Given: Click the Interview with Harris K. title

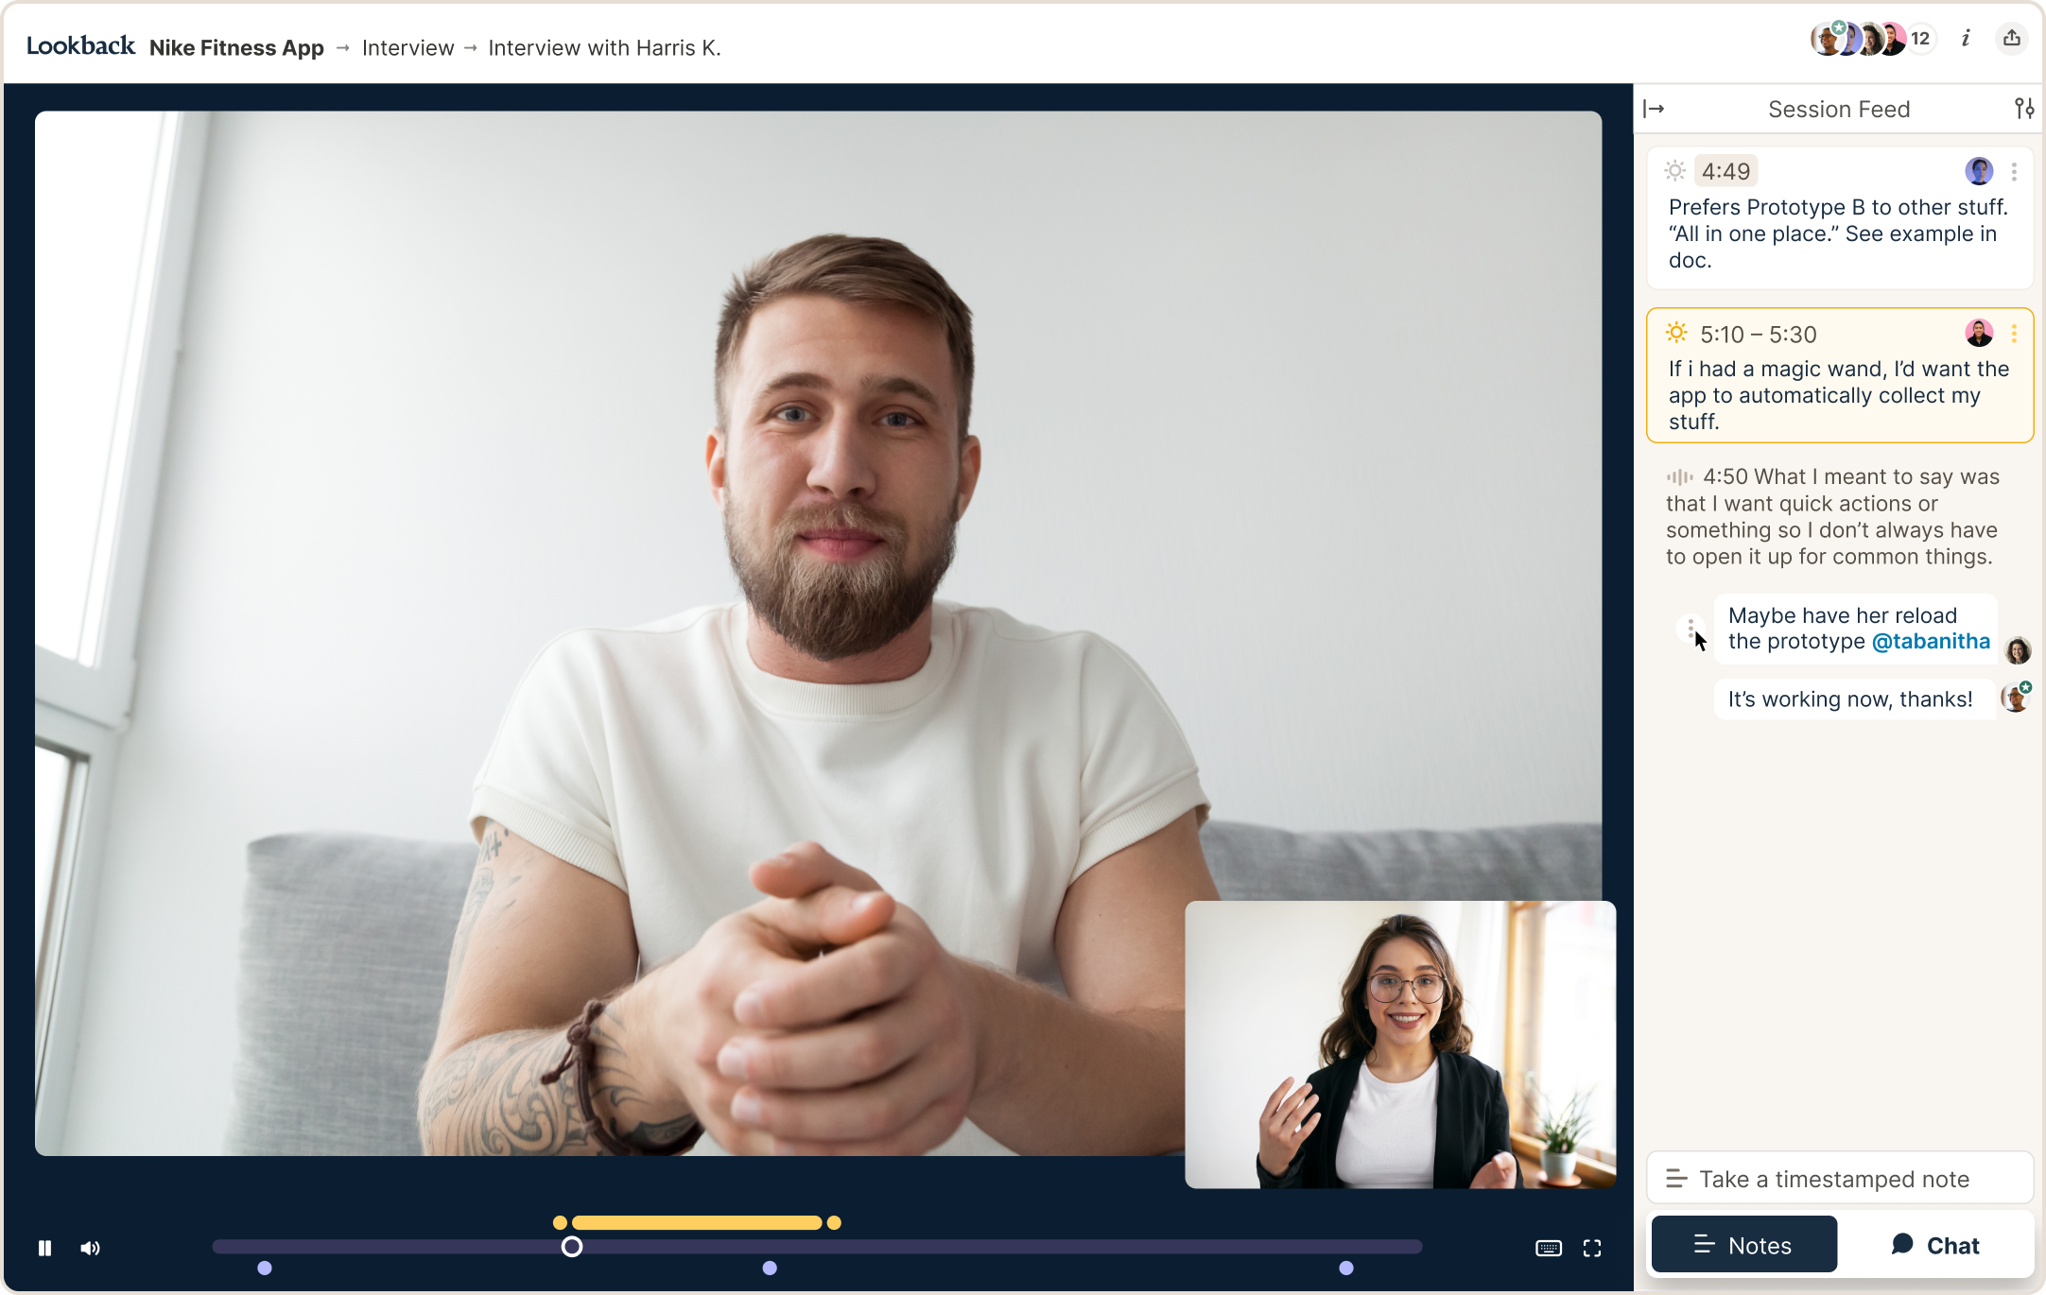Looking at the screenshot, I should 604,47.
